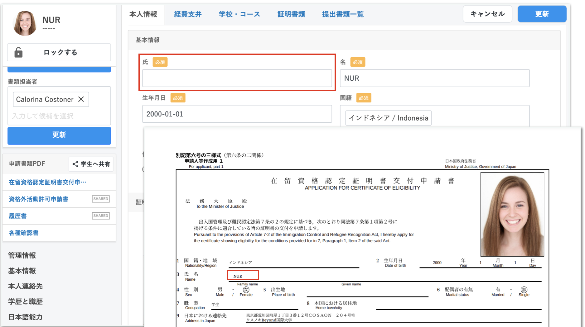Open NUR's profile avatar photo

25,23
